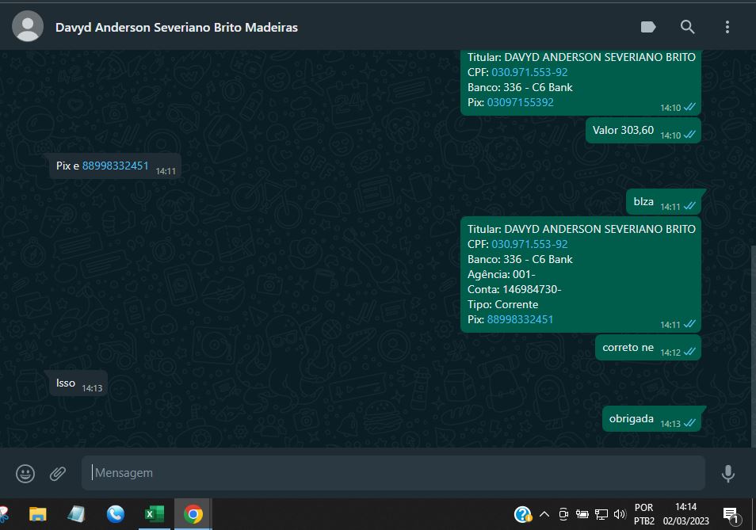The height and width of the screenshot is (530, 756).
Task: Open the emoji picker
Action: tap(25, 473)
